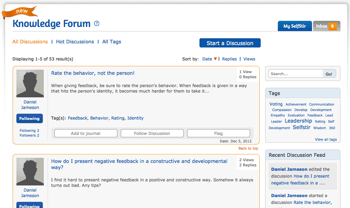The width and height of the screenshot is (350, 208).
Task: Open the 'How do I present negative feedback' discussion
Action: pyautogui.click(x=139, y=164)
